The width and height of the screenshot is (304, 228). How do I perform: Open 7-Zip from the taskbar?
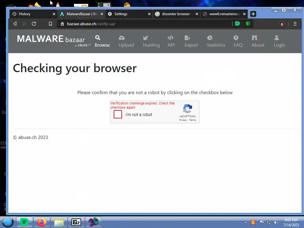click(76, 222)
